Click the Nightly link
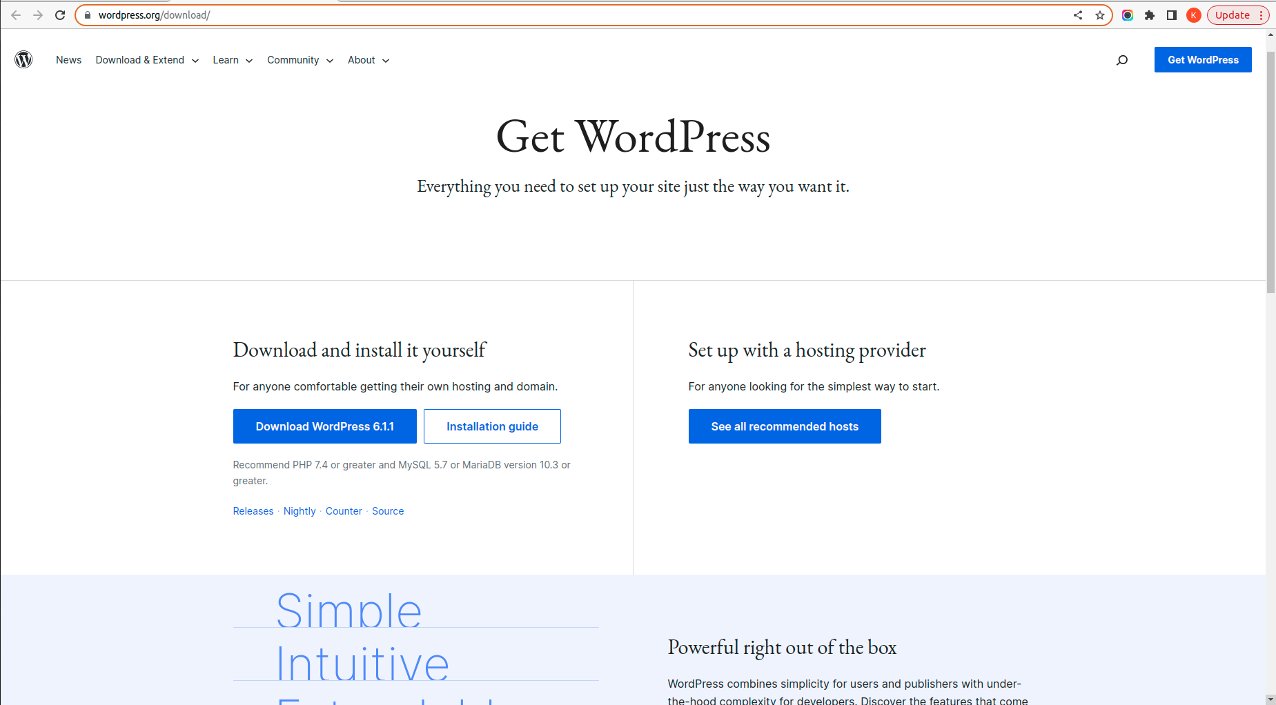Screen dimensions: 1276x705 coord(300,511)
